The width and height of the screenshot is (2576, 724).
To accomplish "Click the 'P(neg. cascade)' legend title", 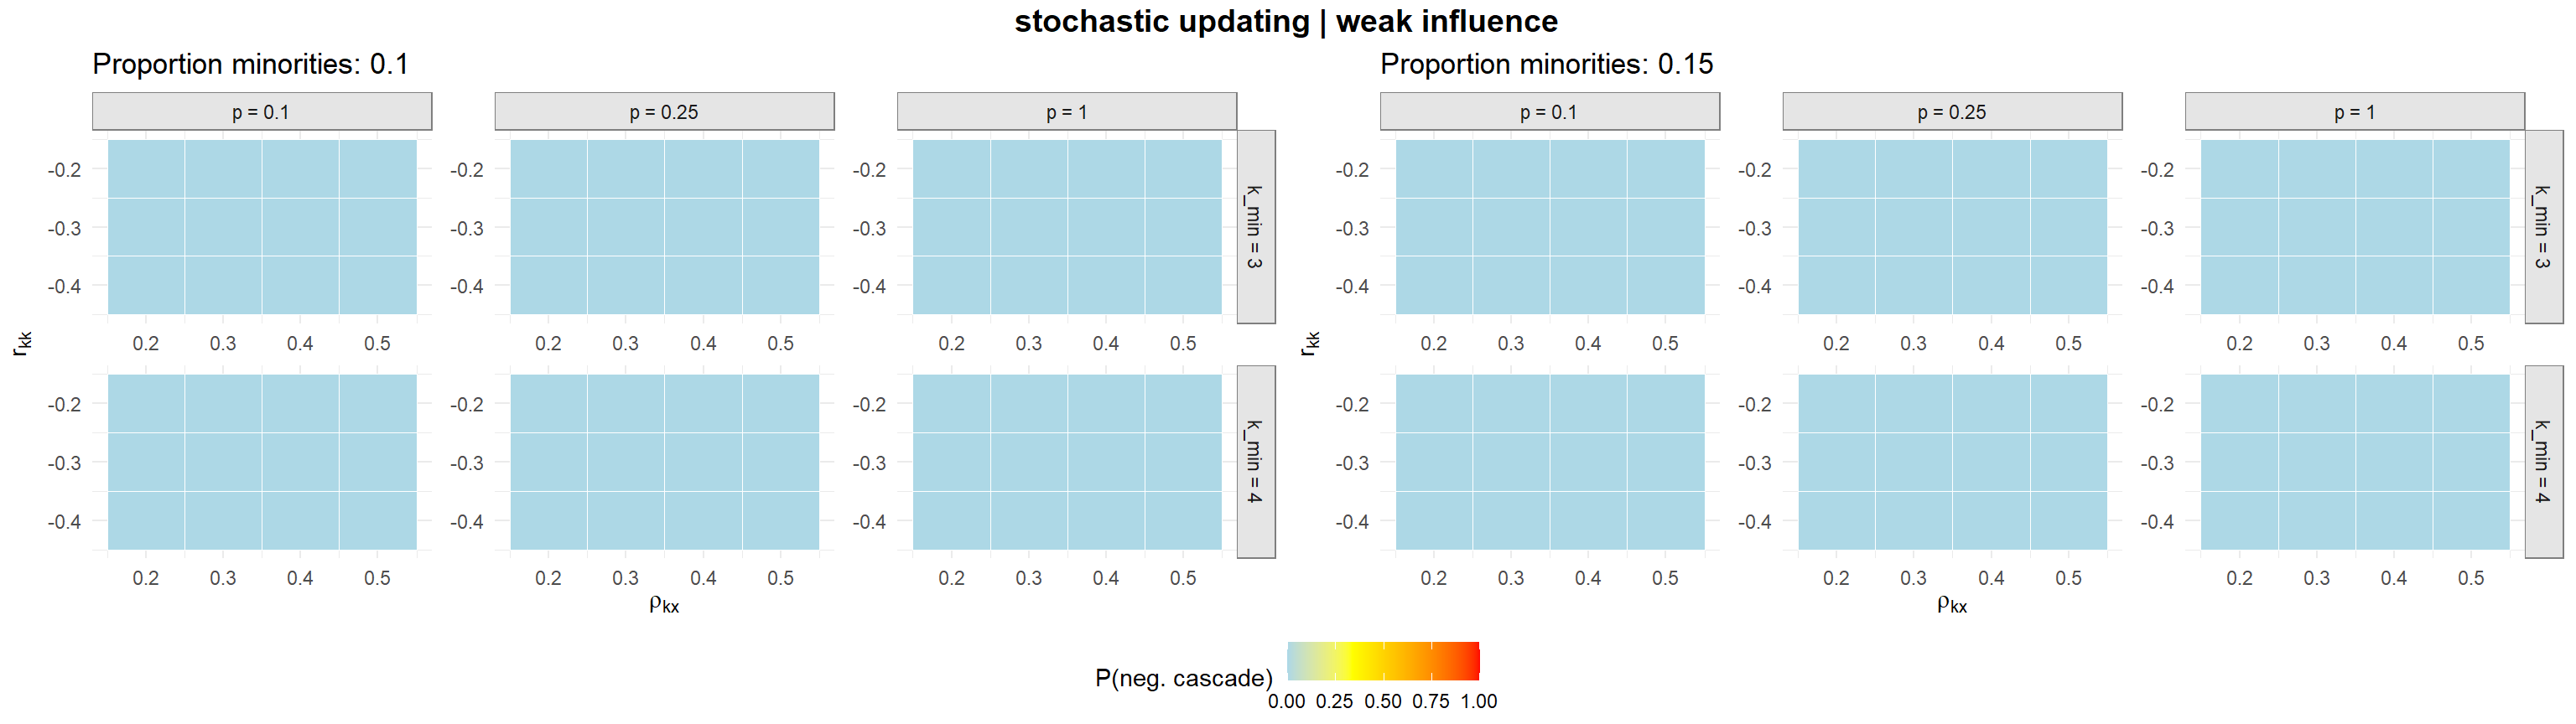I will tap(1183, 678).
